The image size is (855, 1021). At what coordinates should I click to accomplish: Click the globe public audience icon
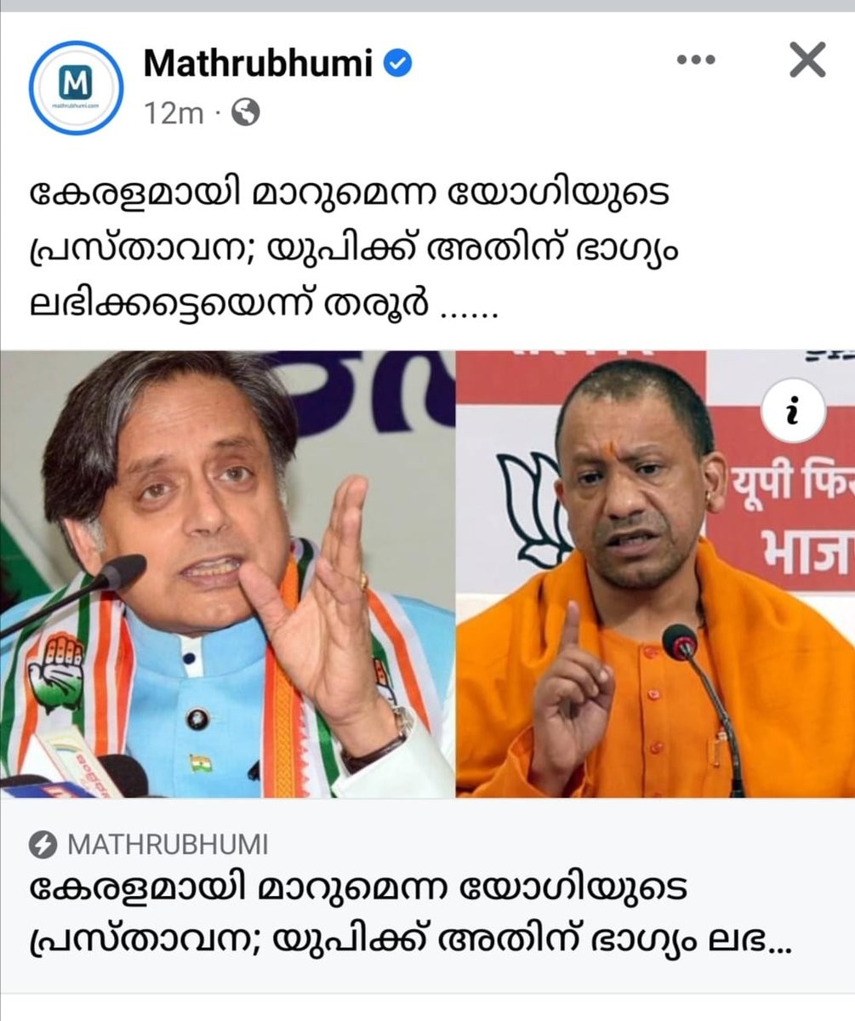tap(246, 112)
